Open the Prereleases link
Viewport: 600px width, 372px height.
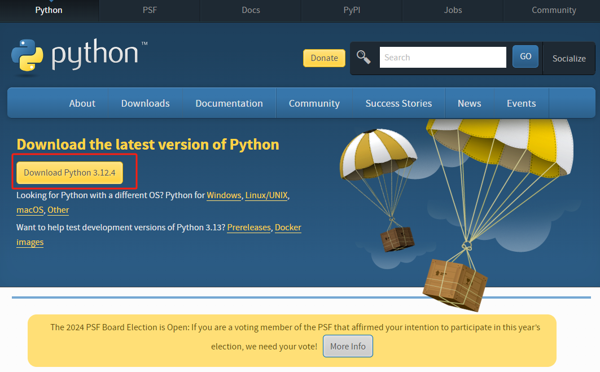[x=249, y=227]
